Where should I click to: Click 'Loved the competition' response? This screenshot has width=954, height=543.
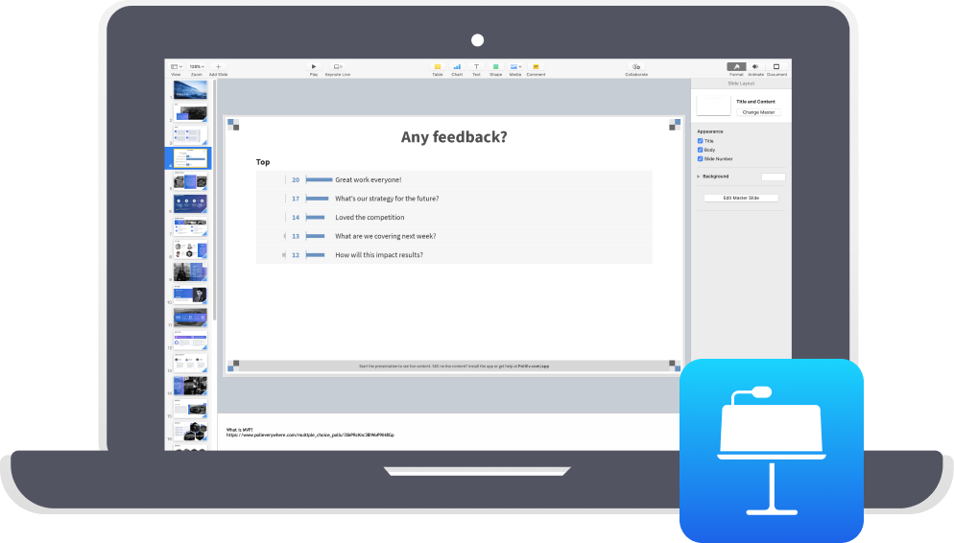370,218
